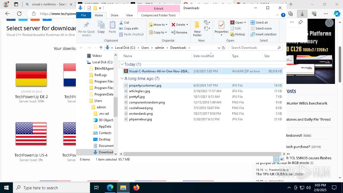
Task: Open Edge Downloads toolbar icon
Action: (302, 14)
